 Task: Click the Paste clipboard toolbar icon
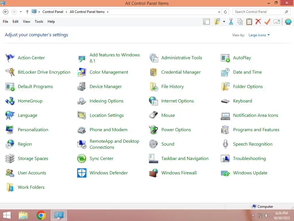(x=249, y=22)
